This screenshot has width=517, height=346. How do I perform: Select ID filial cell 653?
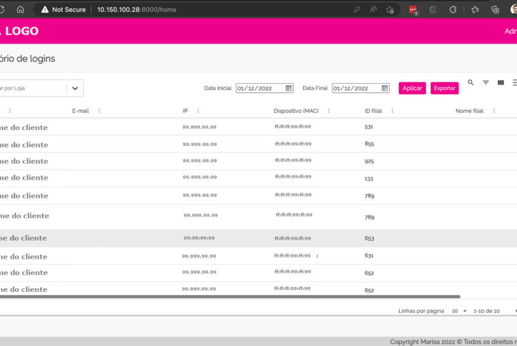(369, 238)
